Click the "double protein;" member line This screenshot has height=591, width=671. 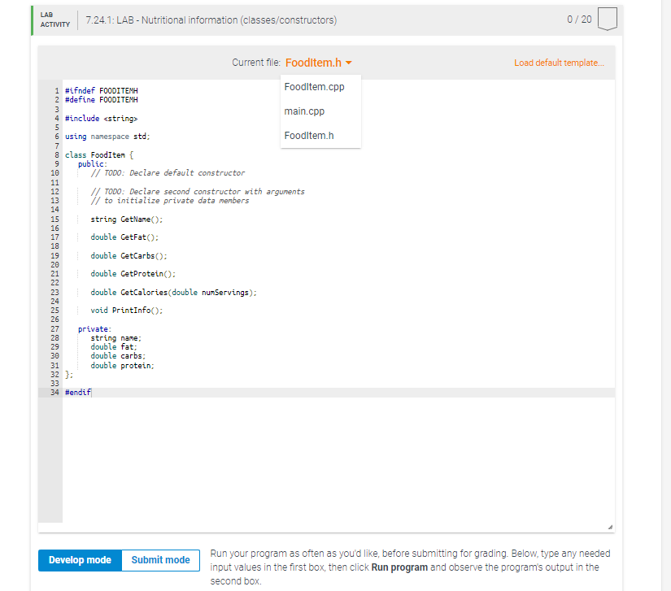(122, 366)
